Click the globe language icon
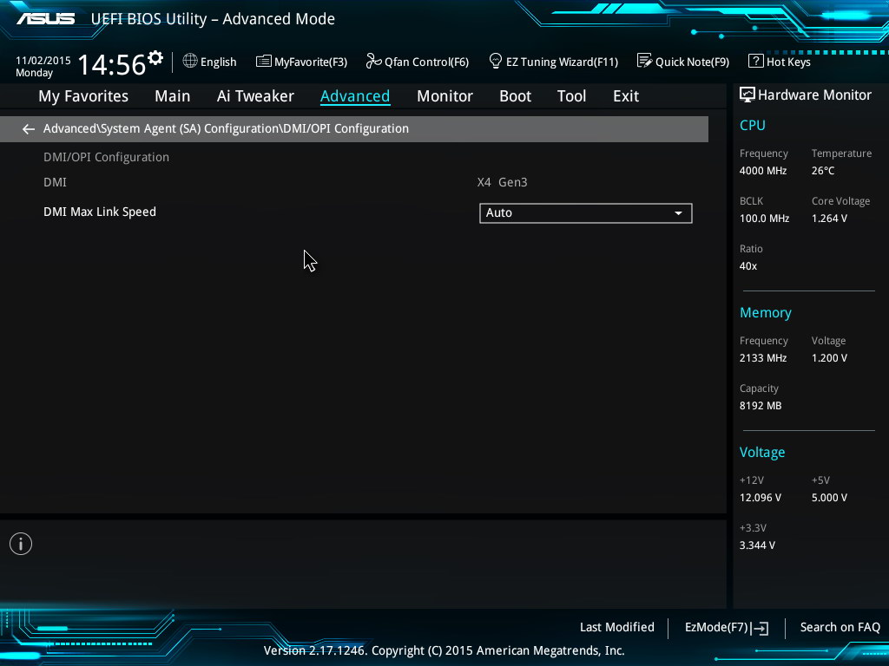Image resolution: width=889 pixels, height=666 pixels. point(190,61)
